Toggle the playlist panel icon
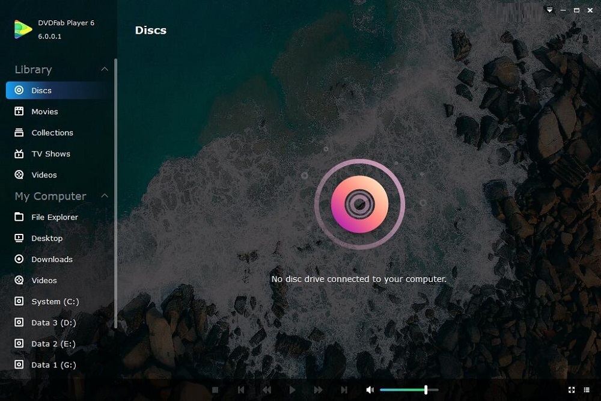 (x=587, y=390)
